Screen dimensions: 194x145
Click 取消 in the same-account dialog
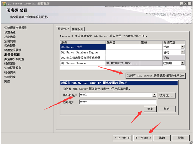click(166, 109)
